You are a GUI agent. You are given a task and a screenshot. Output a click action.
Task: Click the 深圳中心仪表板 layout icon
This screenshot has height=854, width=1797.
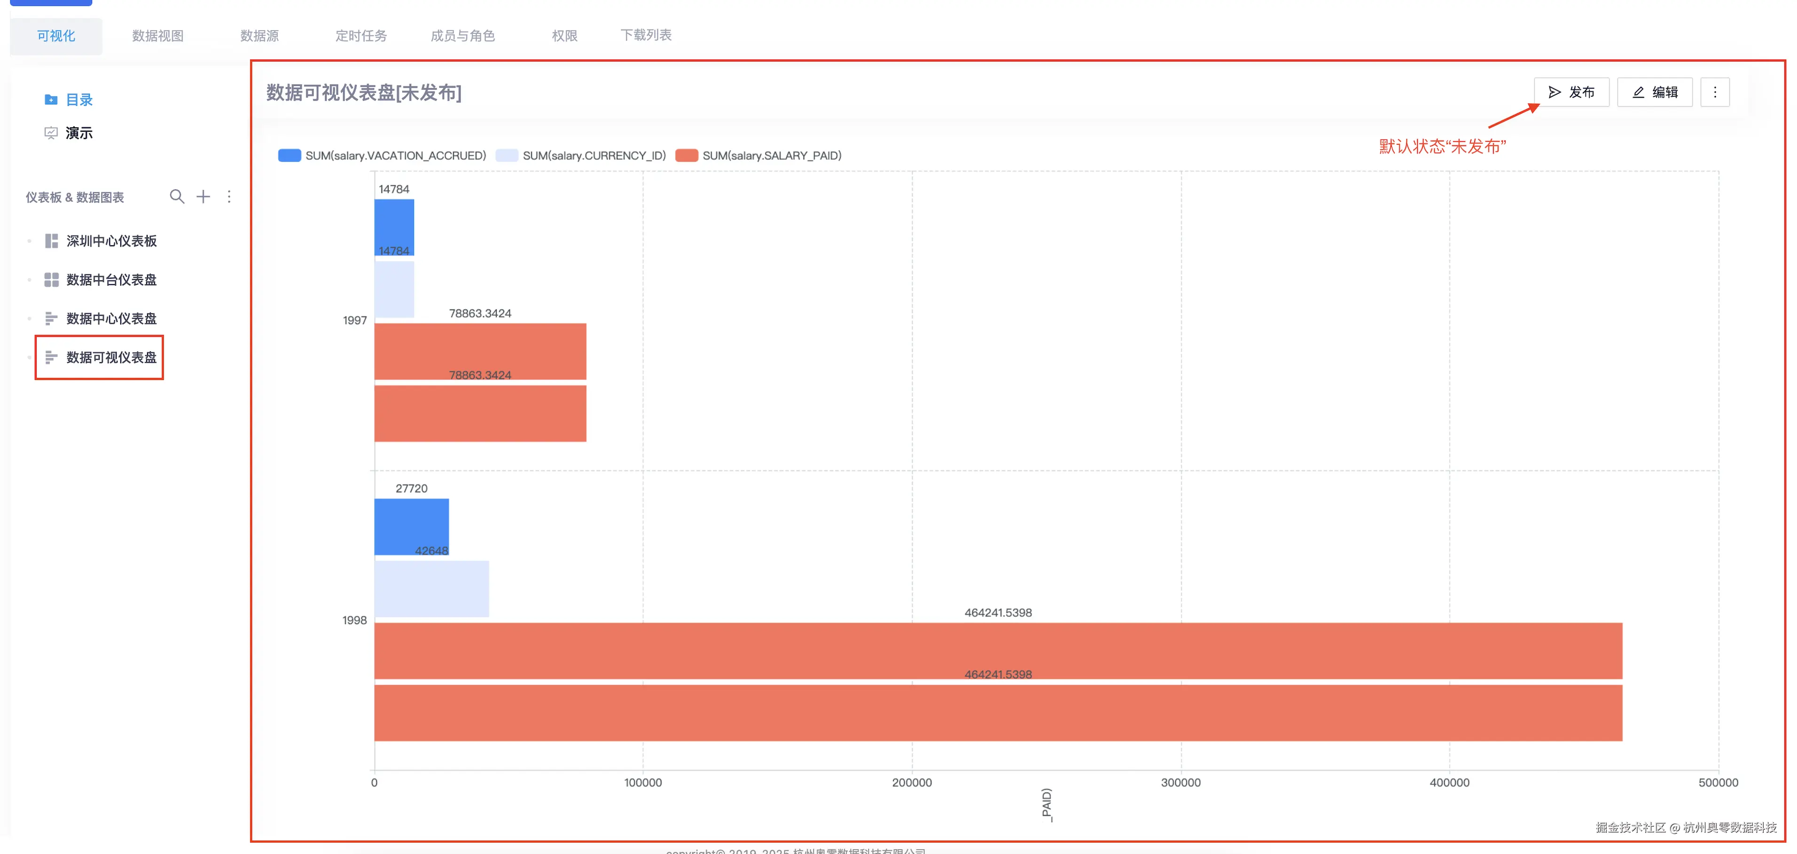[x=51, y=241]
